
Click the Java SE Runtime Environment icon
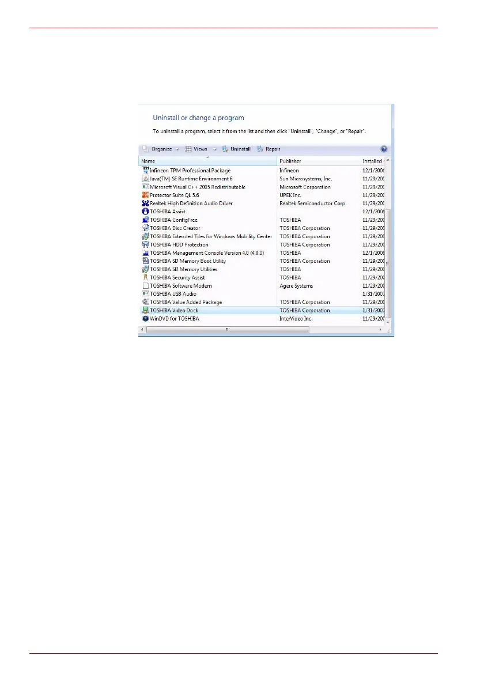click(x=145, y=179)
